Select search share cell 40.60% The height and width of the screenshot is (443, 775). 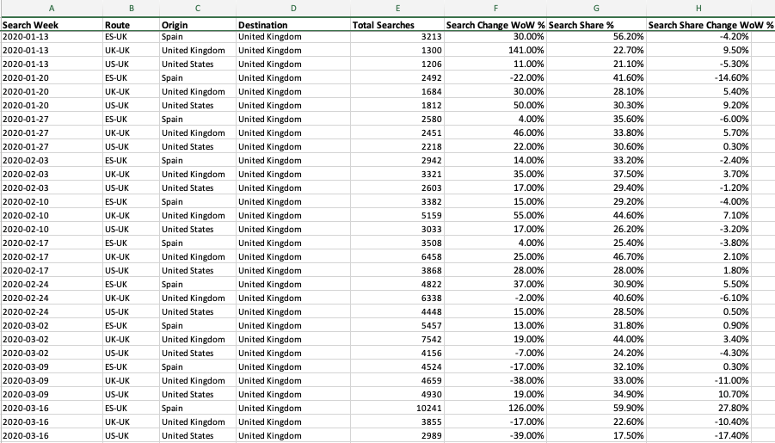[x=596, y=298]
